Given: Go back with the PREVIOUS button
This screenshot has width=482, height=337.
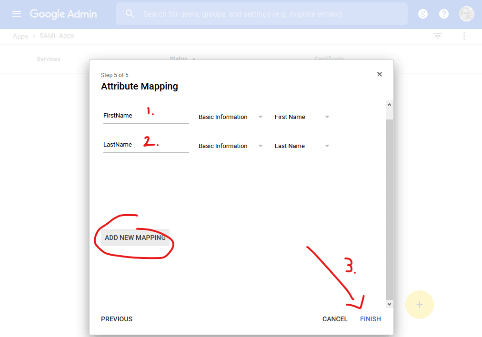Looking at the screenshot, I should coord(117,319).
